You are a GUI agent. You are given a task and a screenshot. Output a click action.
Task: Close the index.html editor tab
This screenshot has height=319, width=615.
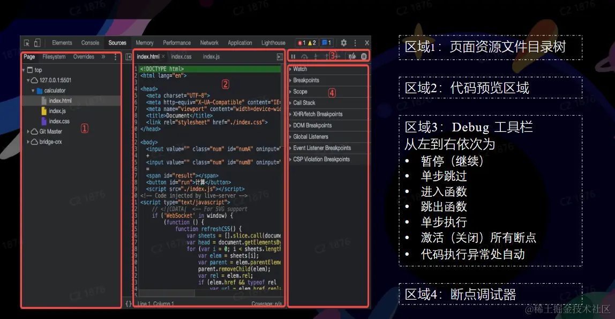pyautogui.click(x=163, y=57)
